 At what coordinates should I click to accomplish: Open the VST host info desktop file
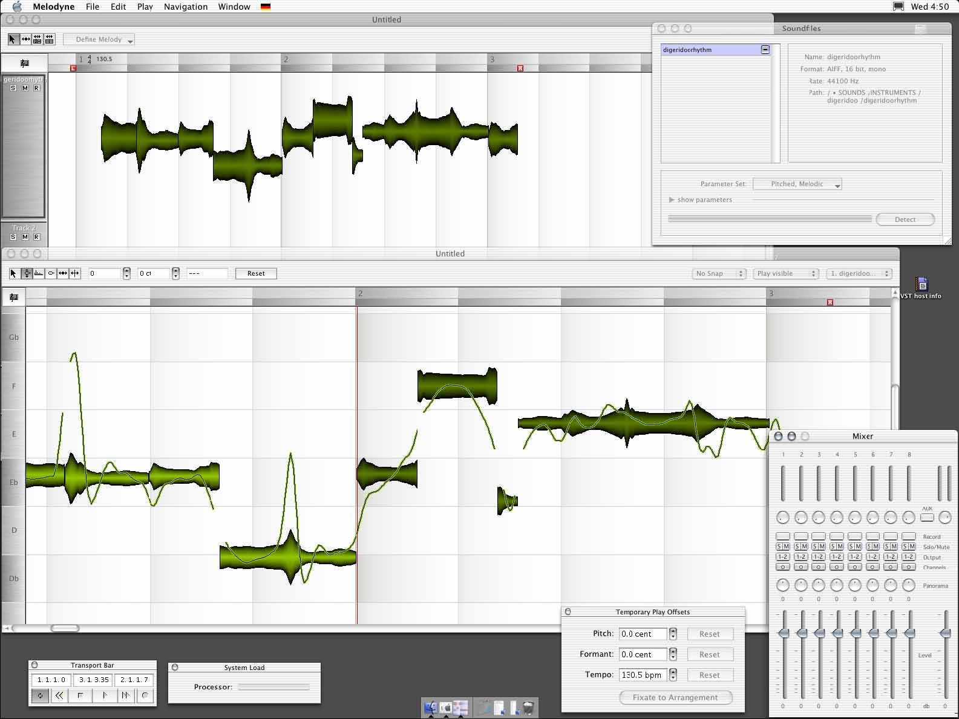tap(921, 288)
